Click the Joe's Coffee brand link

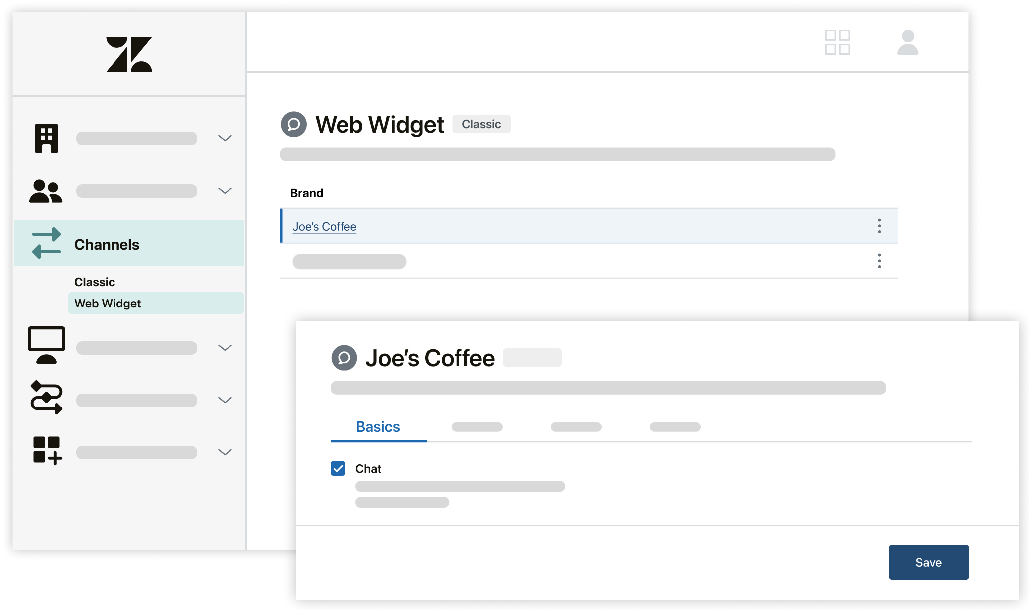coord(324,226)
